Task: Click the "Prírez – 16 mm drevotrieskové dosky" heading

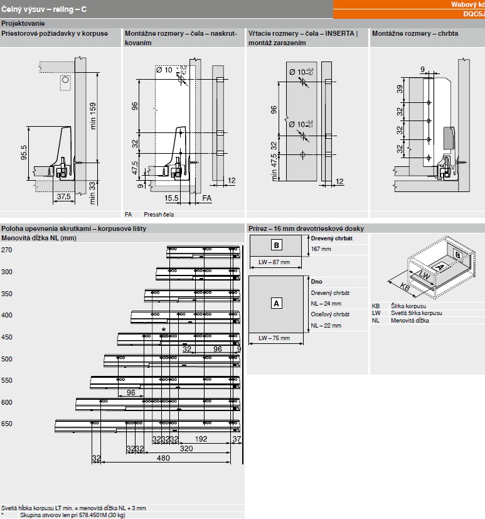Action: pyautogui.click(x=306, y=228)
